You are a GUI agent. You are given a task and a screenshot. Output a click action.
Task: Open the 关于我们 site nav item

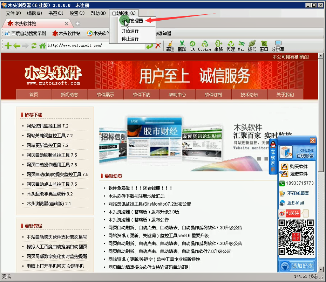tap(285, 95)
